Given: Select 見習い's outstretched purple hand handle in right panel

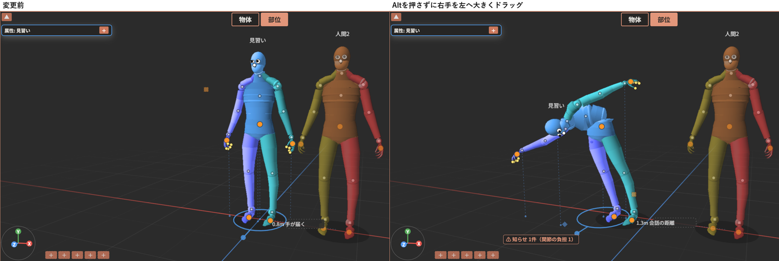Looking at the screenshot, I should (517, 154).
